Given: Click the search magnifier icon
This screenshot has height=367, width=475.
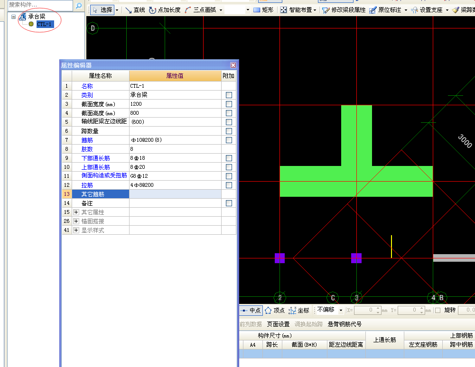Looking at the screenshot, I should click(x=79, y=5).
